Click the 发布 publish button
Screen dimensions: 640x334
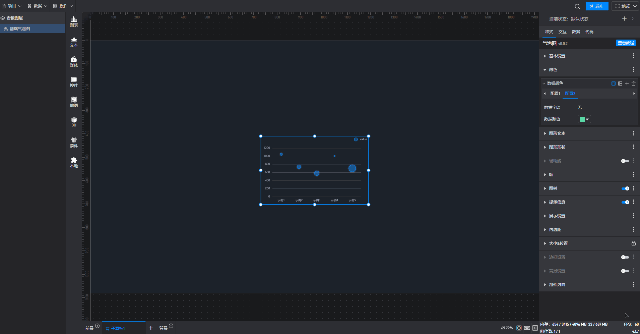click(x=597, y=6)
